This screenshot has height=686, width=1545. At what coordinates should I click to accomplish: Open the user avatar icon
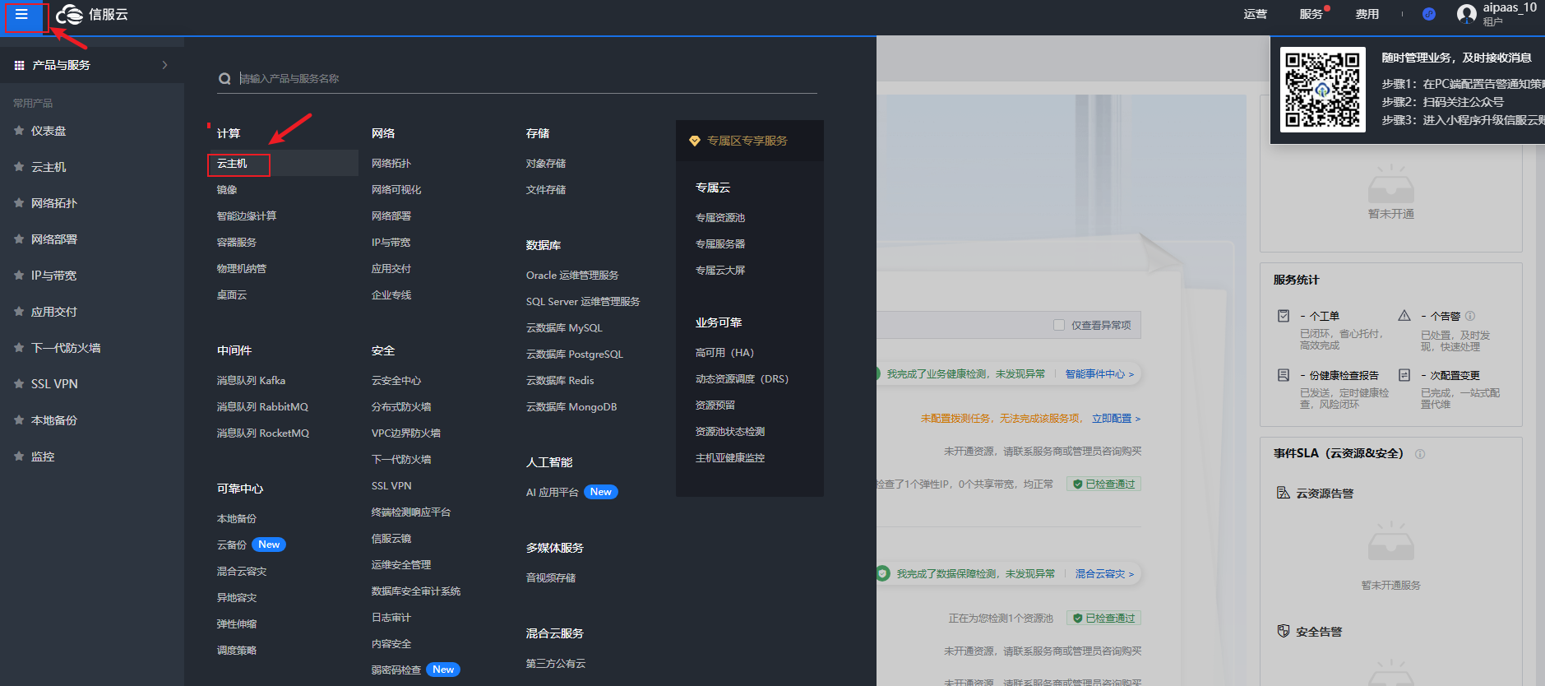click(x=1466, y=14)
